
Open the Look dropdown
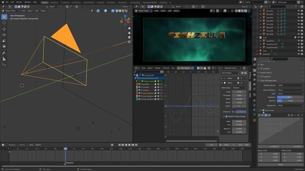(290, 94)
